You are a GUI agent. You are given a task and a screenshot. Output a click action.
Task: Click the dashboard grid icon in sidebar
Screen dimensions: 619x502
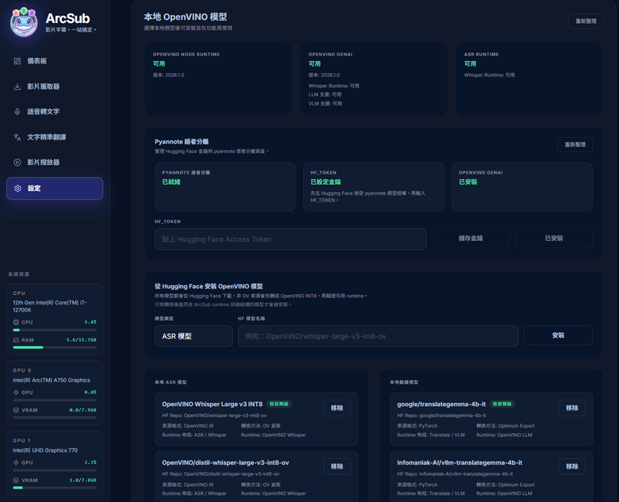click(x=17, y=61)
